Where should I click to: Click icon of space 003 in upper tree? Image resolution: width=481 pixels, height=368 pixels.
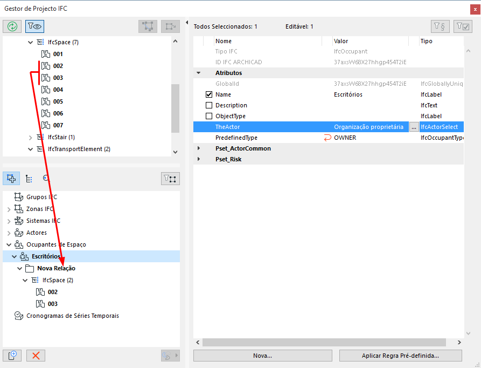click(x=46, y=78)
